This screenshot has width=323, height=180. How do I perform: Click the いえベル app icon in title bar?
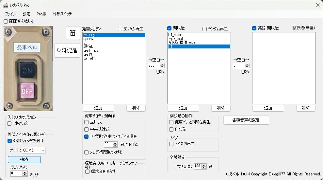(x=6, y=5)
